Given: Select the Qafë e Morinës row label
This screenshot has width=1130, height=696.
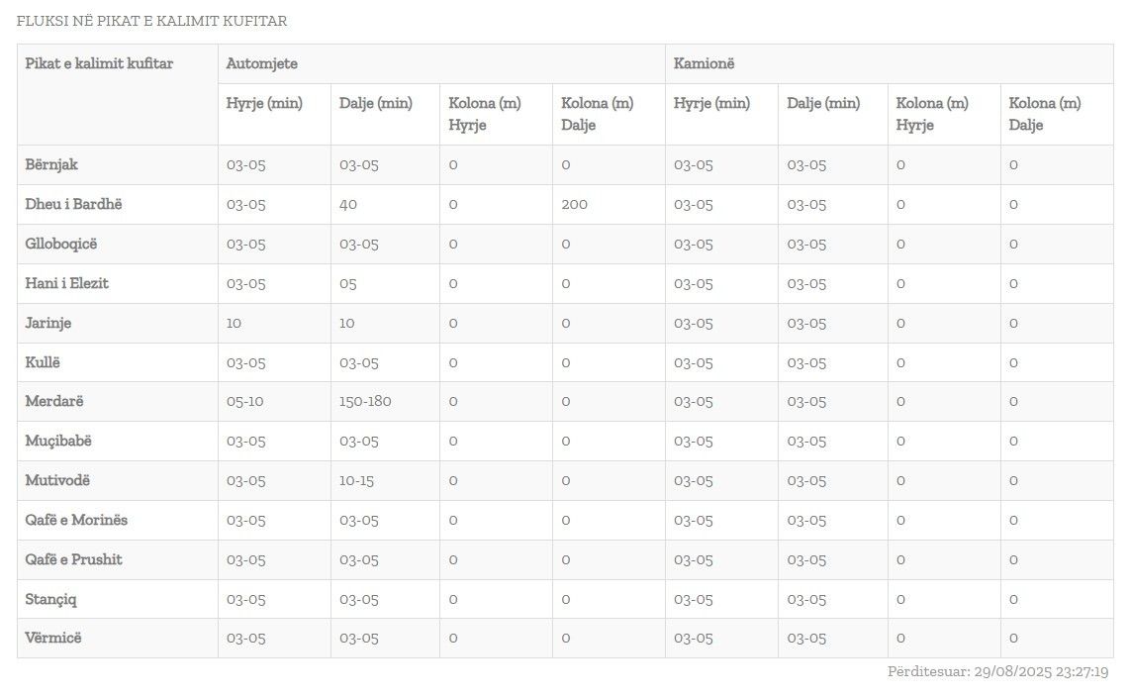Looking at the screenshot, I should [x=76, y=520].
